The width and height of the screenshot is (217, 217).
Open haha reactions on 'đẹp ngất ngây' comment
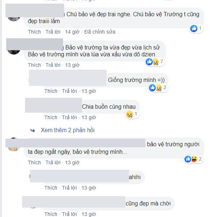coord(195,159)
